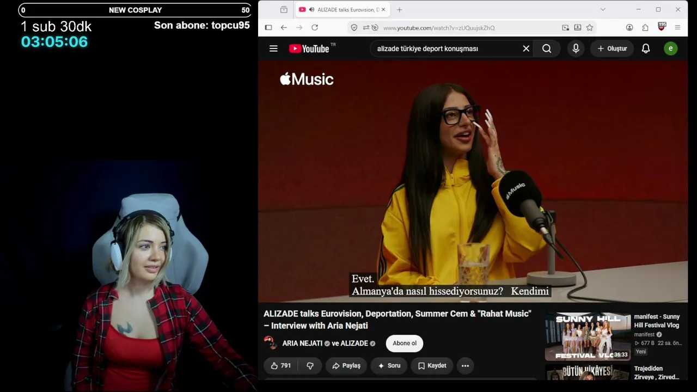Like the video with 791 likes
The width and height of the screenshot is (697, 392).
pyautogui.click(x=280, y=366)
